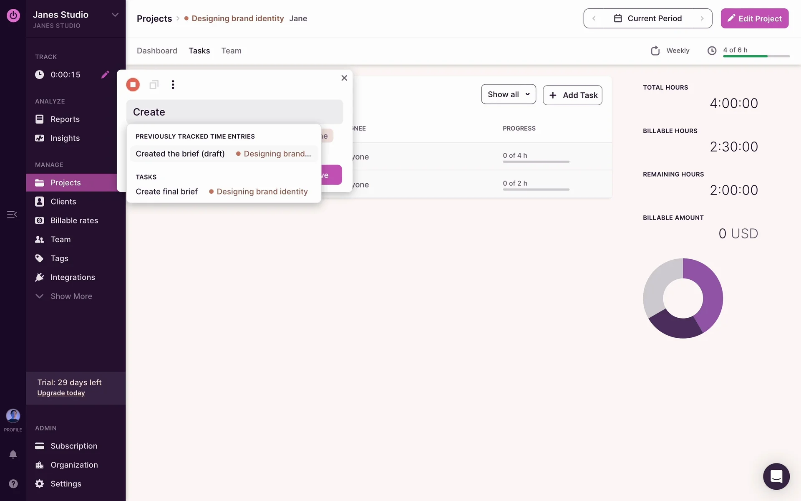
Task: Collapse the sidebar menu icon
Action: tap(12, 214)
